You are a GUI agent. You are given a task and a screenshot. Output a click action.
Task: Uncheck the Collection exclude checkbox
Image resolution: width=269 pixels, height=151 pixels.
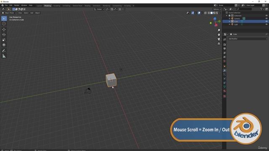point(229,16)
